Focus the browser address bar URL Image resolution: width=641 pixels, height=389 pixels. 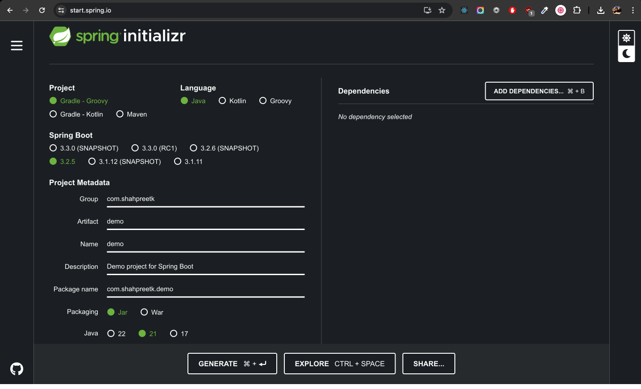pyautogui.click(x=91, y=10)
